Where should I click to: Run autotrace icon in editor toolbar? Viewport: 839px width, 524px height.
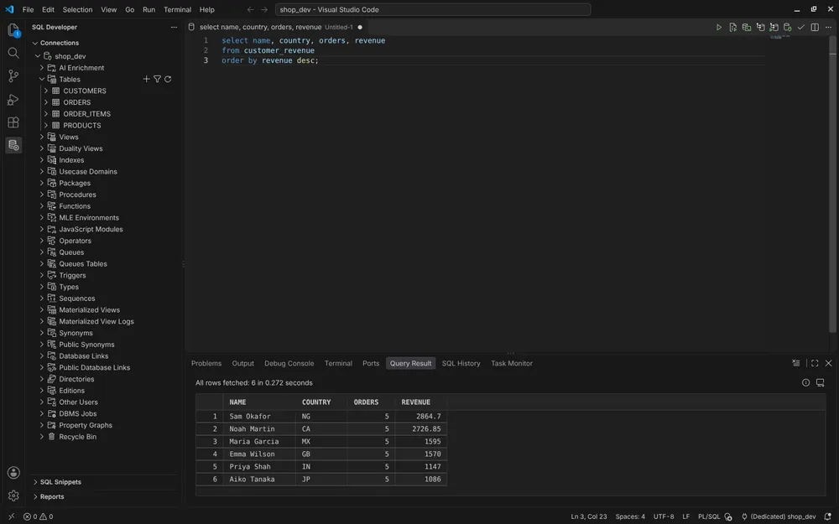(x=774, y=28)
